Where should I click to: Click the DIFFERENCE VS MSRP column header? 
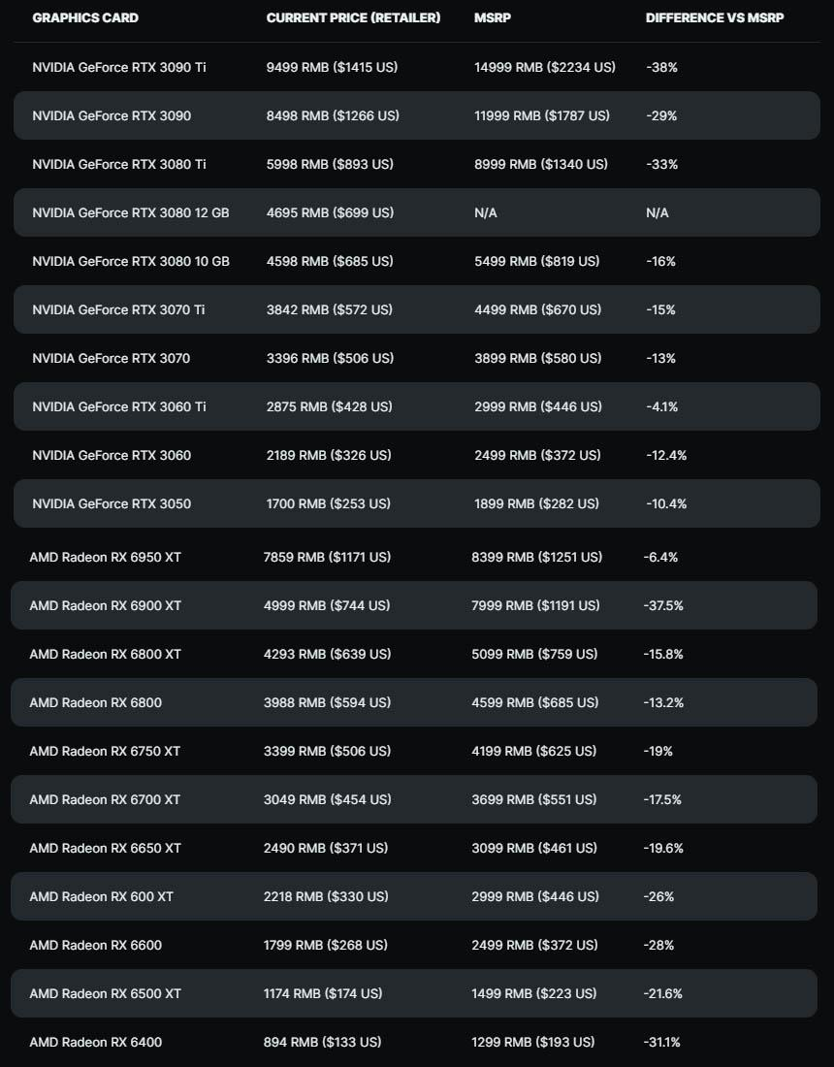(715, 18)
